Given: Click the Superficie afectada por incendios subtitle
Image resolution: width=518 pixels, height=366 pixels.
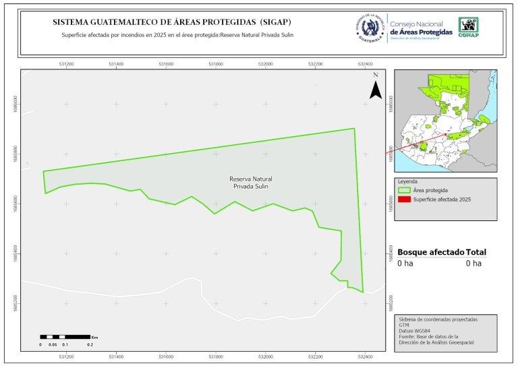Looking at the screenshot, I should click(x=177, y=34).
